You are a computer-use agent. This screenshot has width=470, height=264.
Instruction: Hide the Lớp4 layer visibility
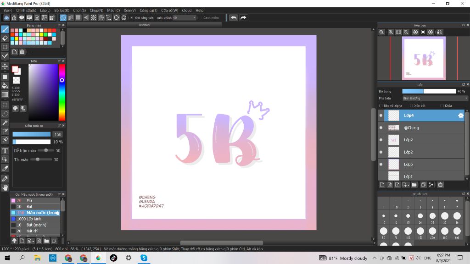(381, 115)
